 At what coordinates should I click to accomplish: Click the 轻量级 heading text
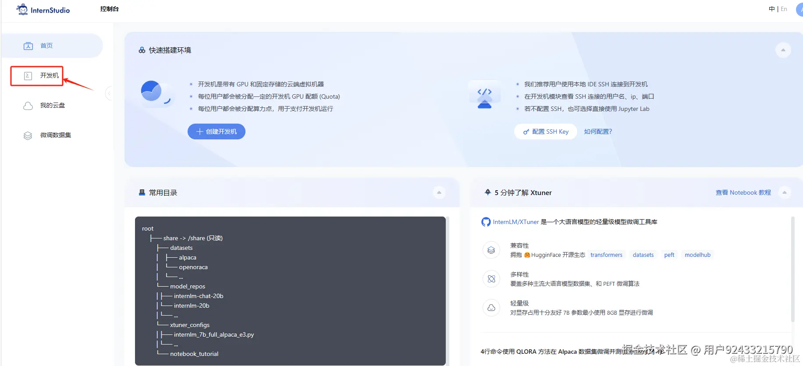(519, 303)
